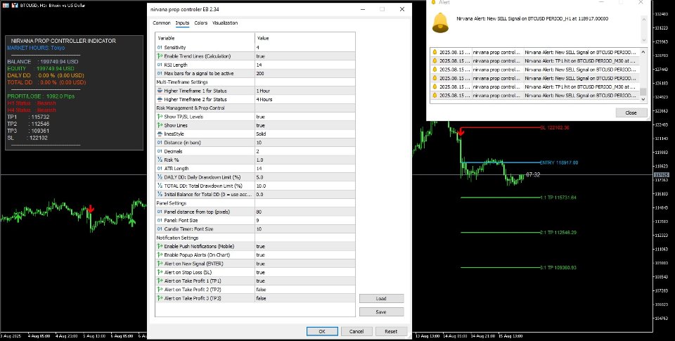This screenshot has width=675, height=341.
Task: Click the boolean icon beside Show TP/SL Levels
Action: (x=160, y=117)
